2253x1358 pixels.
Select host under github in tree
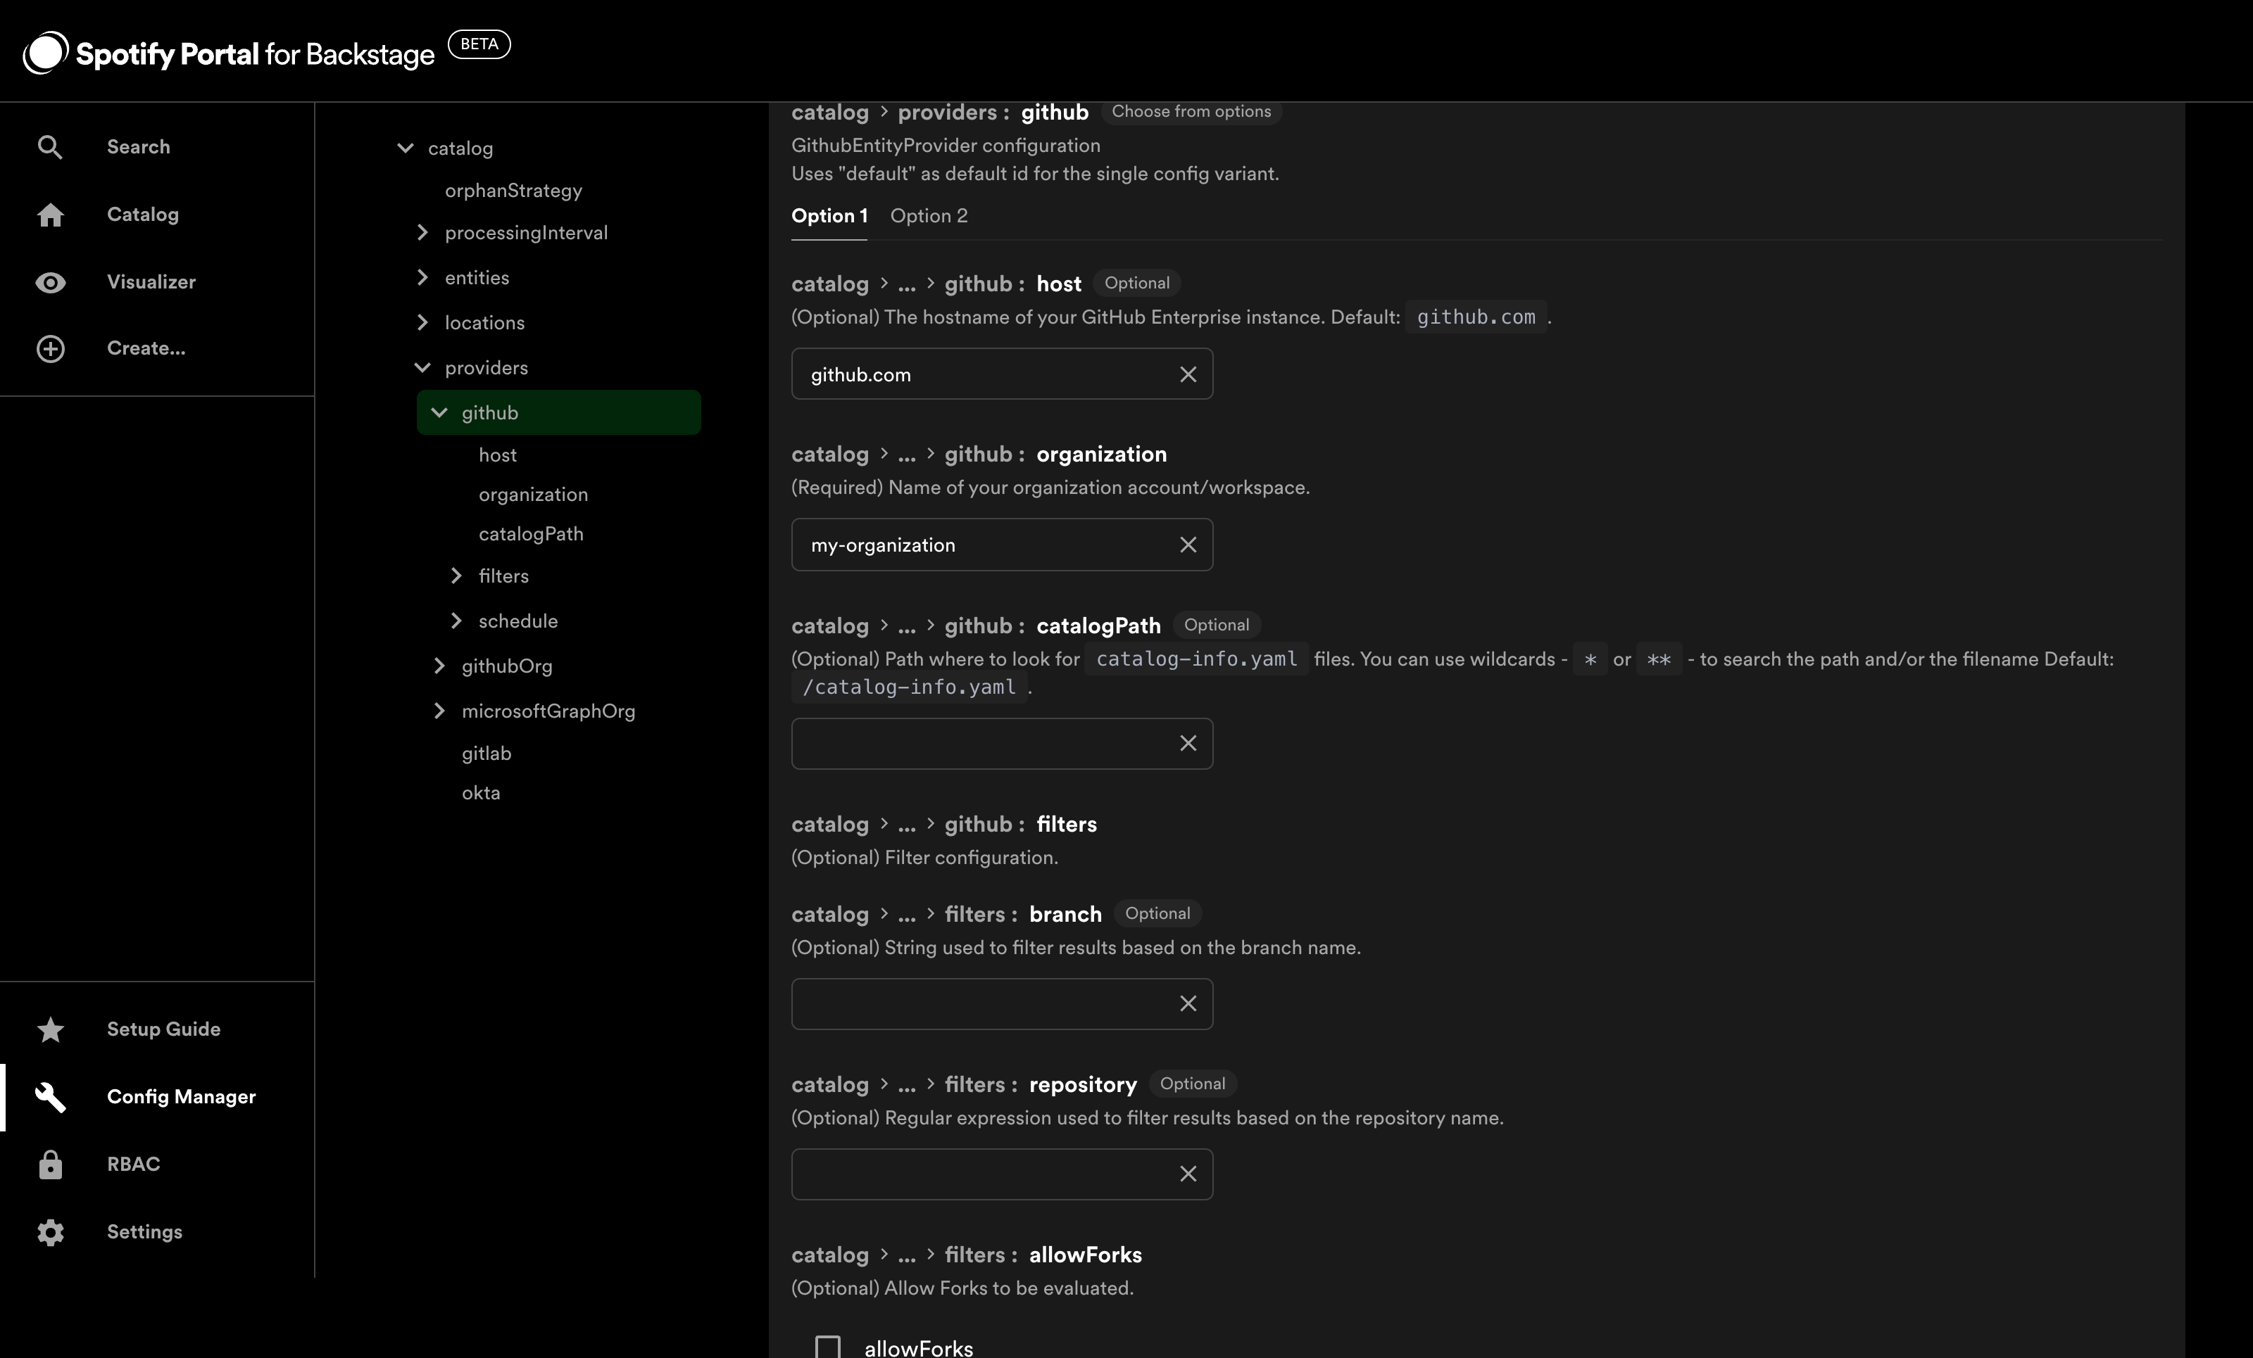pos(497,455)
